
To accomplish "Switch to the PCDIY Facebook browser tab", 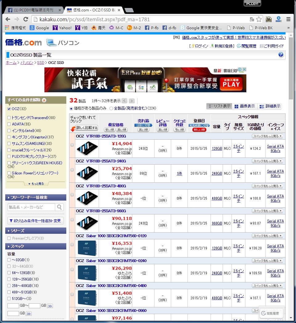I will pyautogui.click(x=32, y=10).
